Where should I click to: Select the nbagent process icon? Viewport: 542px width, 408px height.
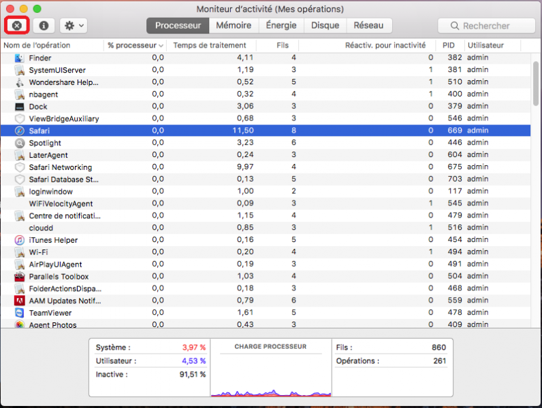(x=19, y=95)
